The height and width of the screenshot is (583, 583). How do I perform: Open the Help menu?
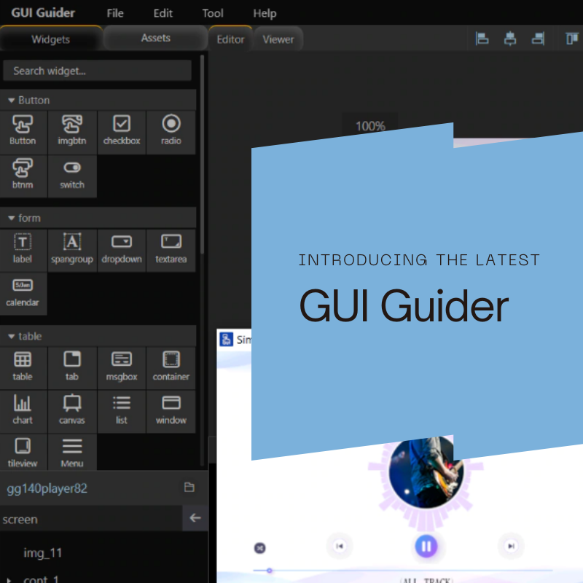[x=265, y=13]
